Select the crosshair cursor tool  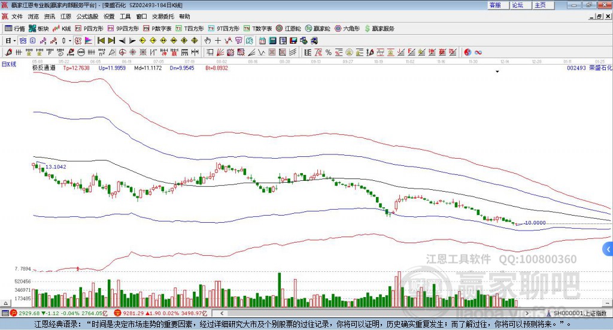click(x=217, y=41)
